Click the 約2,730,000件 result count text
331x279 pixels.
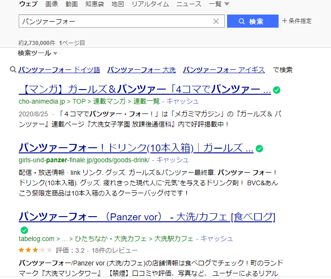37,43
